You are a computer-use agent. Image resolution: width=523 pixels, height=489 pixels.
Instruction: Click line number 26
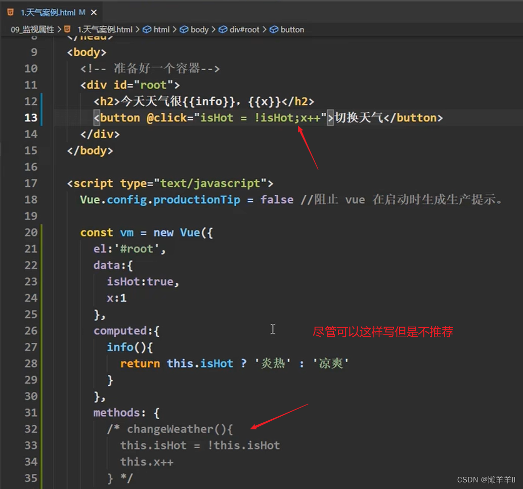[31, 331]
